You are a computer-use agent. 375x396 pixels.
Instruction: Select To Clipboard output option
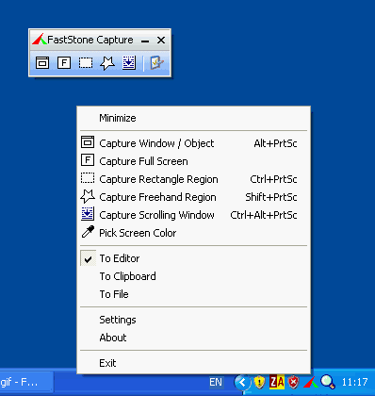point(193,276)
